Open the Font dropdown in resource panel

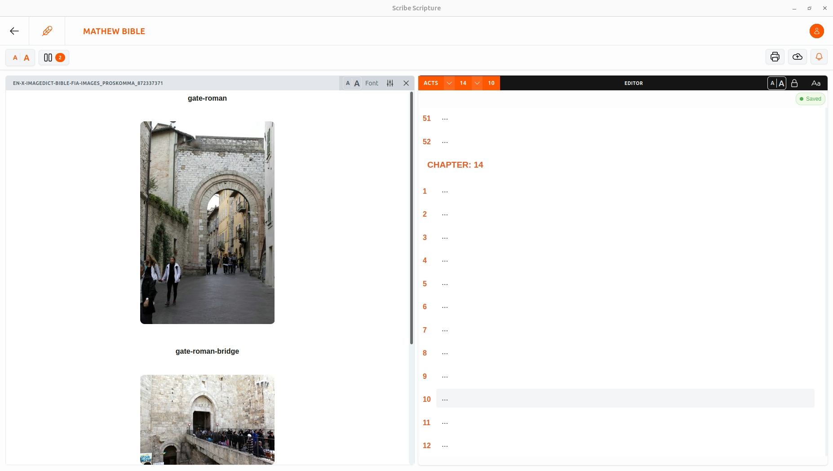click(x=372, y=83)
